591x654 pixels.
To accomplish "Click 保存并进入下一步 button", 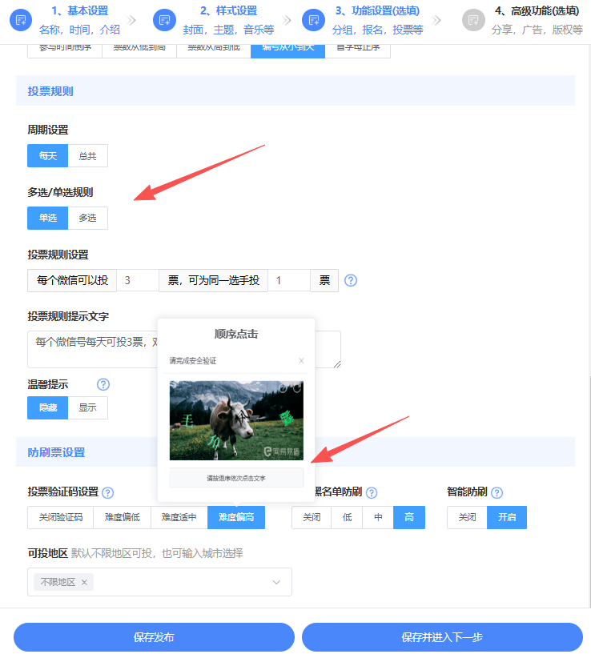I will click(x=442, y=638).
